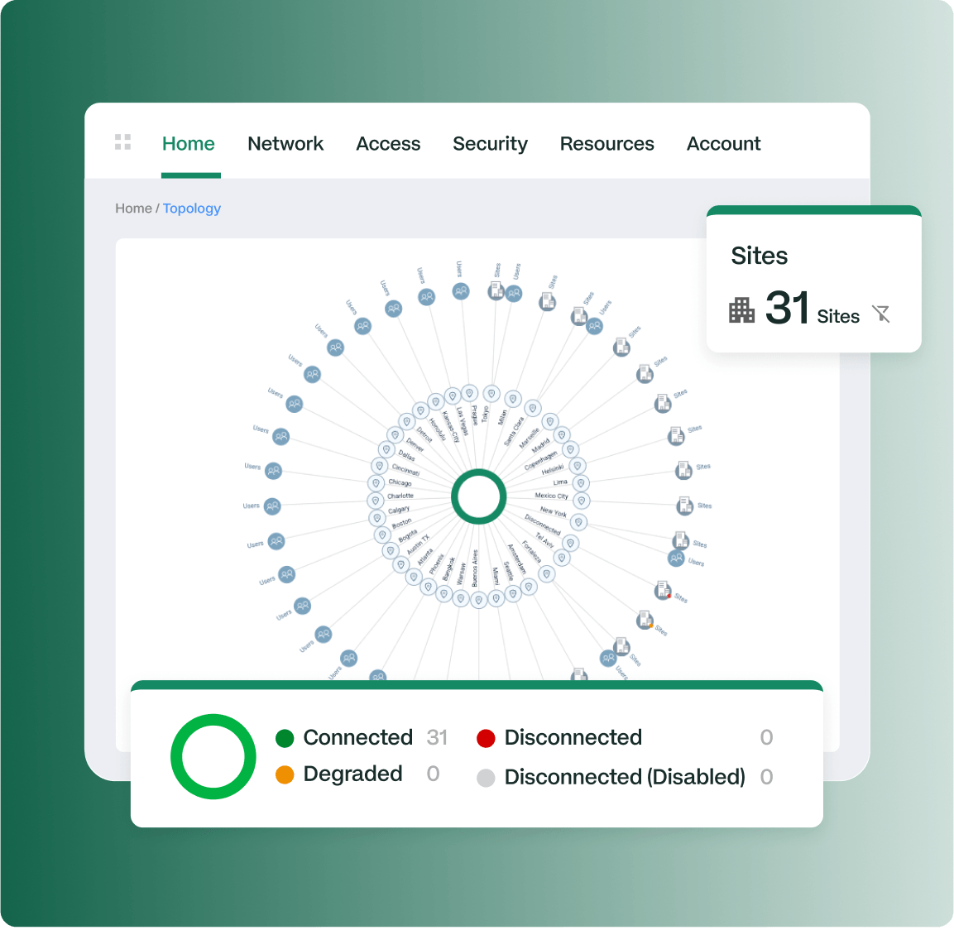
Task: Click the red Disconnected legend dot
Action: [x=486, y=738]
